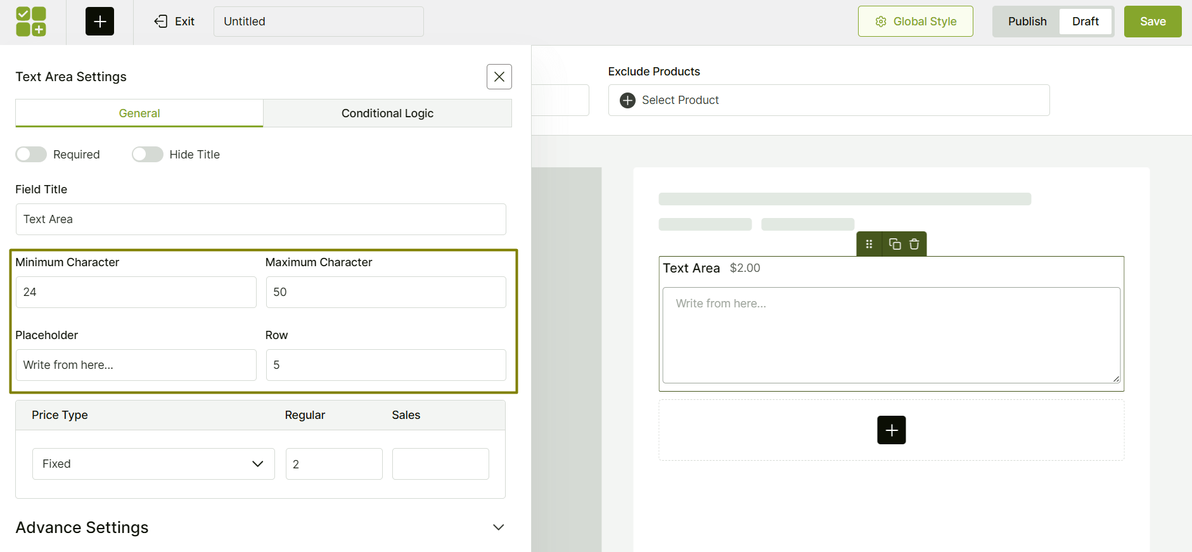The image size is (1192, 552).
Task: Close the Text Area Settings panel
Action: [x=499, y=77]
